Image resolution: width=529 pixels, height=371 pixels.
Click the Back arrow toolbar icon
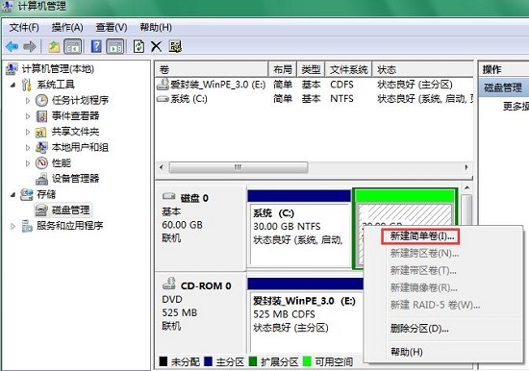point(12,46)
